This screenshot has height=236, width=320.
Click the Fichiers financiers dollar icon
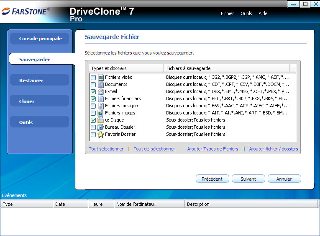point(101,99)
